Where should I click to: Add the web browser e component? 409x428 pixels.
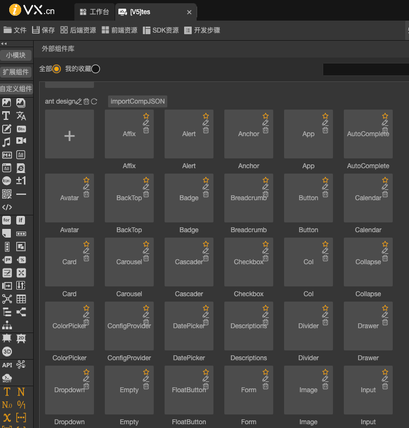21,168
